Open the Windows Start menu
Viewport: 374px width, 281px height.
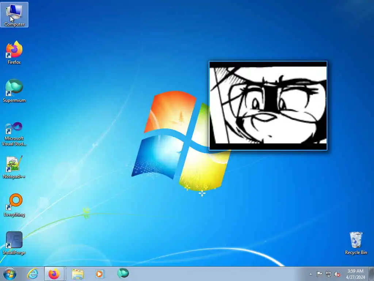(x=10, y=274)
